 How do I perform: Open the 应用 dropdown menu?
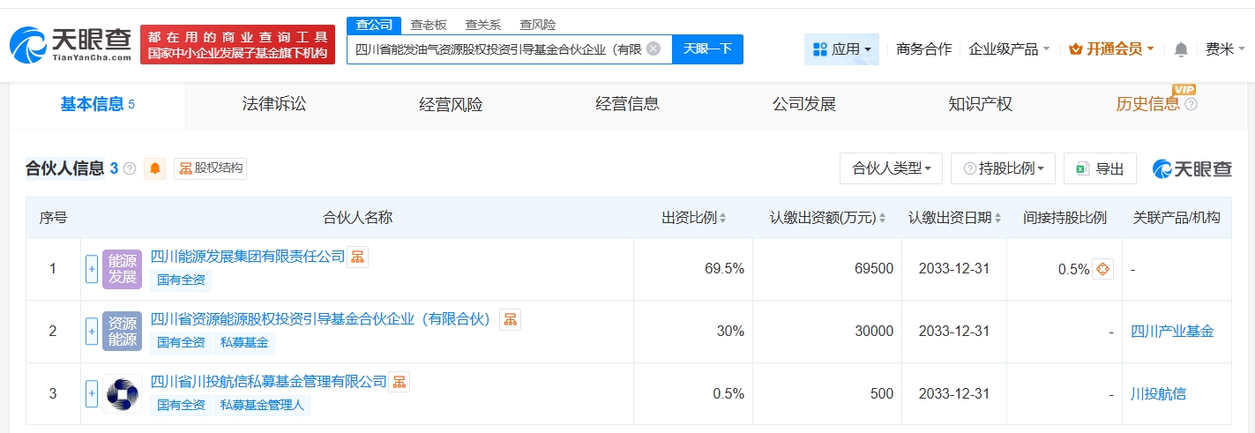coord(841,49)
